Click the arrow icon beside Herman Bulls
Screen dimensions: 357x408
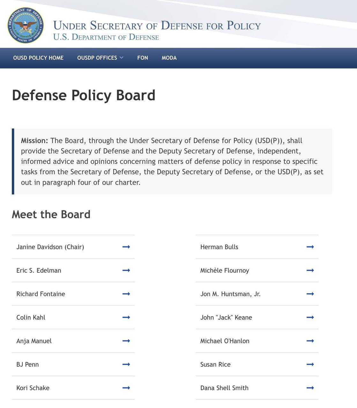click(x=310, y=247)
